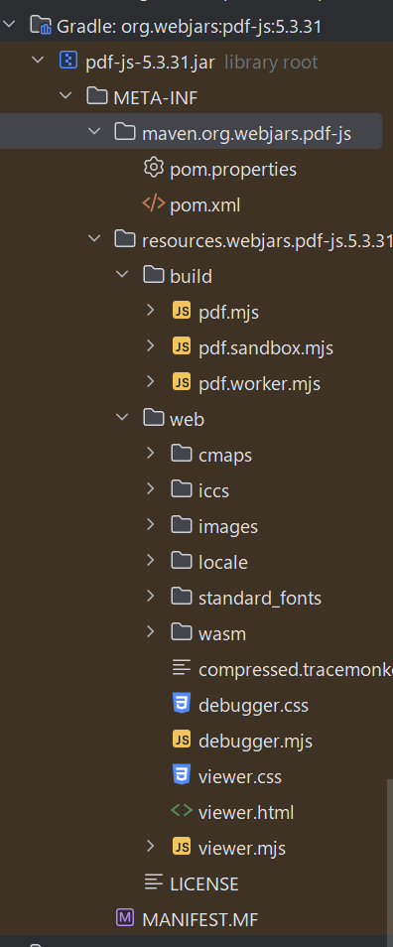Collapse the web folder
This screenshot has height=947, width=393.
click(123, 417)
